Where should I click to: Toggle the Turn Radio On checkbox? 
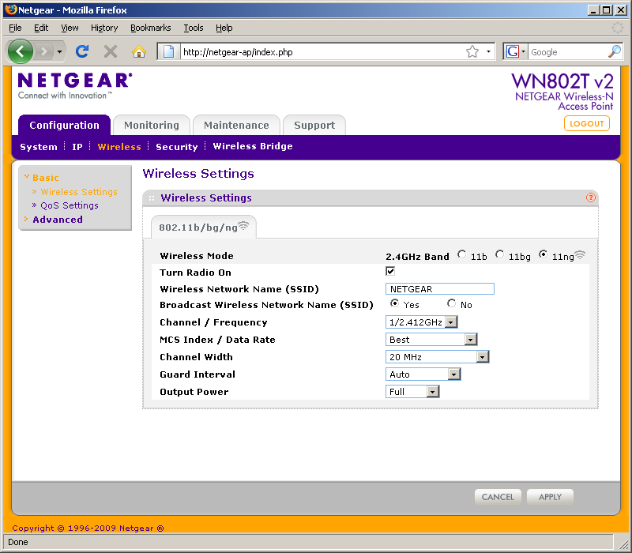(x=390, y=271)
